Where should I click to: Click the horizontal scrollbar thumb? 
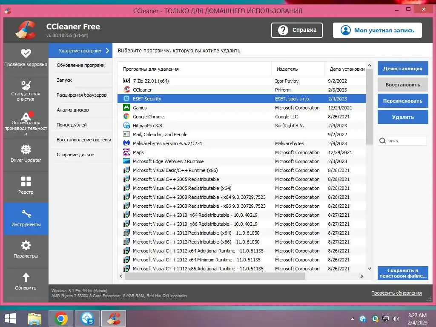[215, 276]
